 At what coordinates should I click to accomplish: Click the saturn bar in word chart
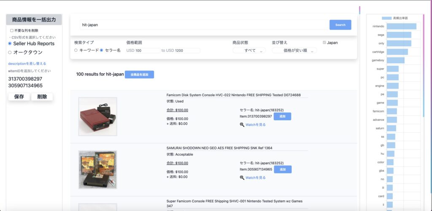click(391, 128)
